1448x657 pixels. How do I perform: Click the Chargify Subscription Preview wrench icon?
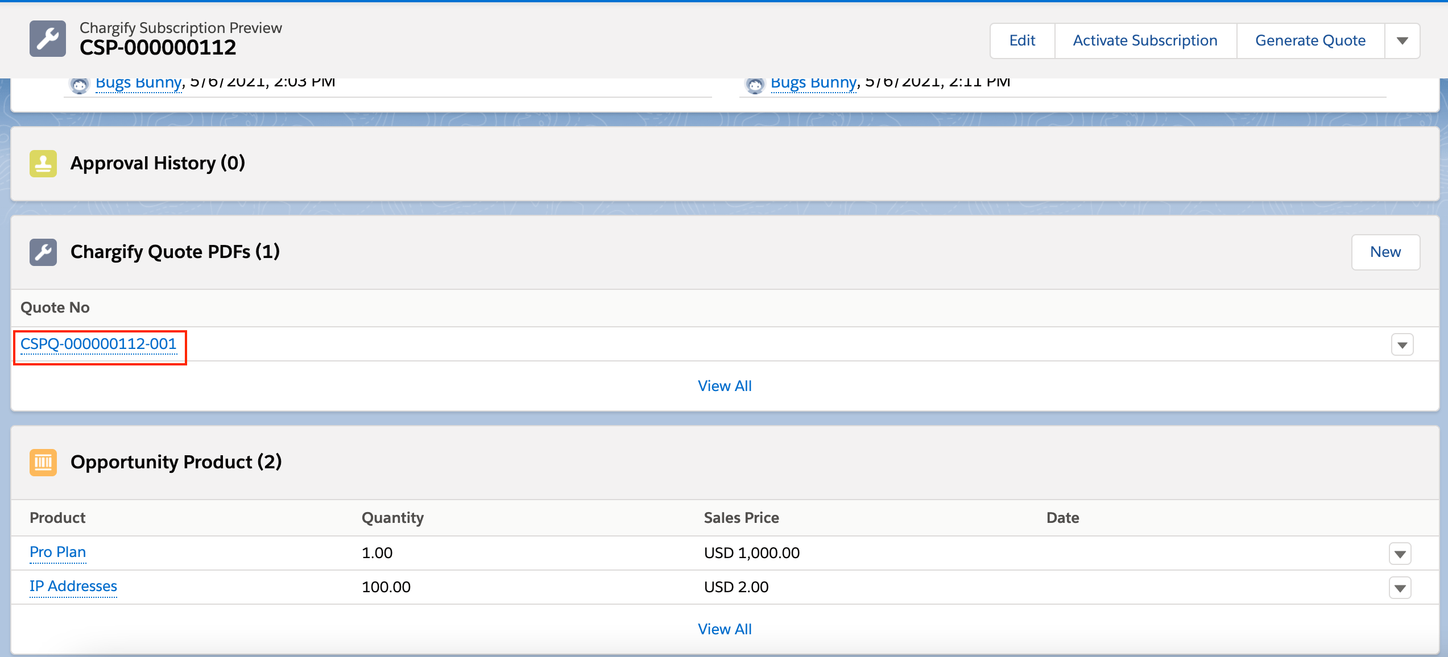tap(48, 39)
